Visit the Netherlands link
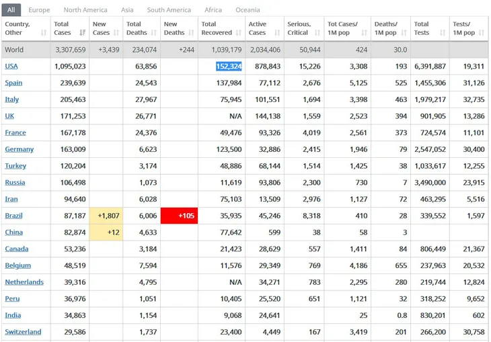Screen dimensions: 491x342 click(24, 282)
